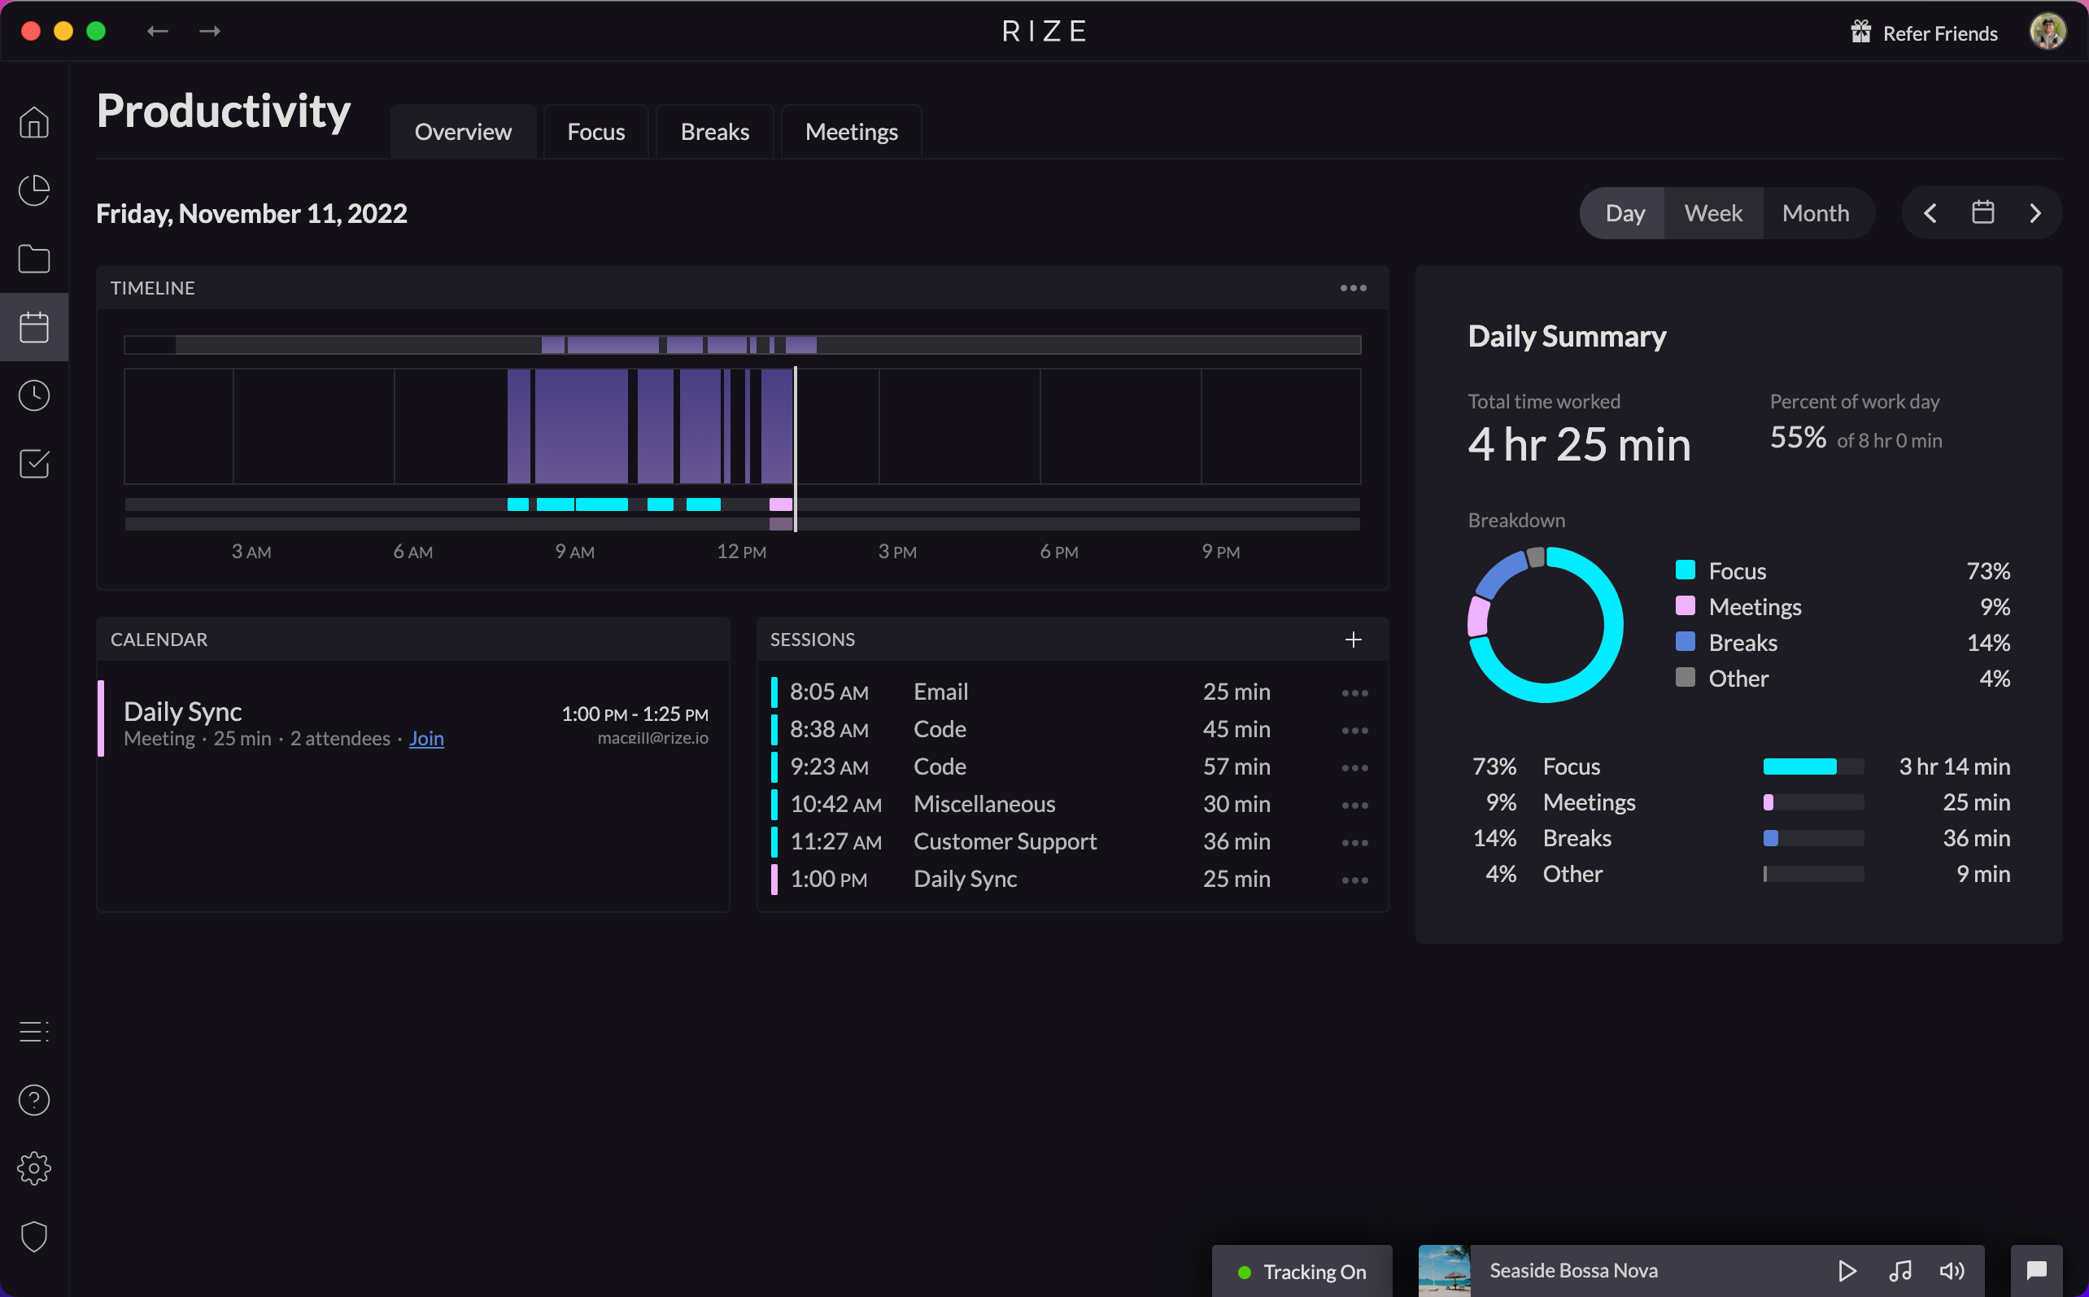Open options for the Miscellaneous session
Viewport: 2089px width, 1297px height.
coord(1355,805)
